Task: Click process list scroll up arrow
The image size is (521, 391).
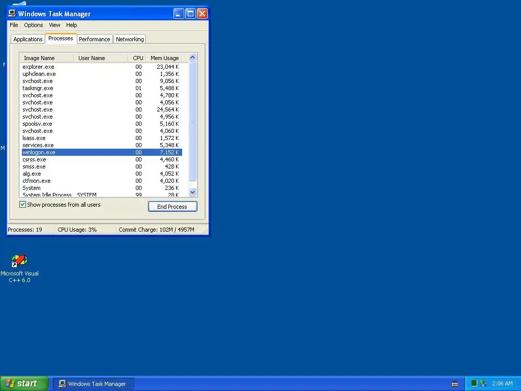Action: [x=192, y=57]
